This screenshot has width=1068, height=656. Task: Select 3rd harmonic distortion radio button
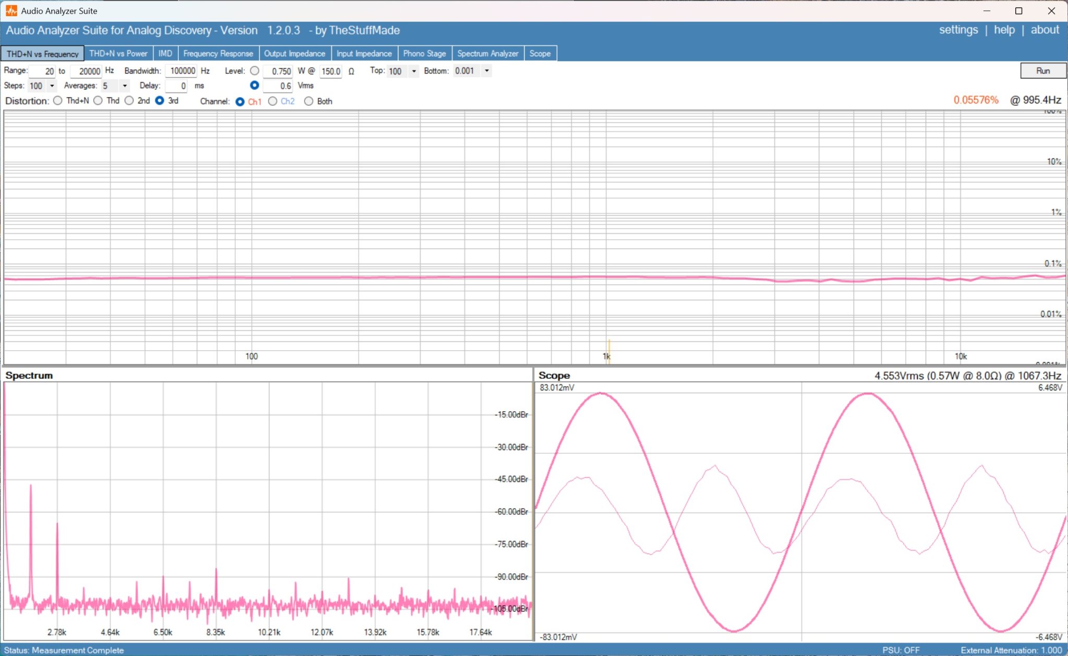160,101
